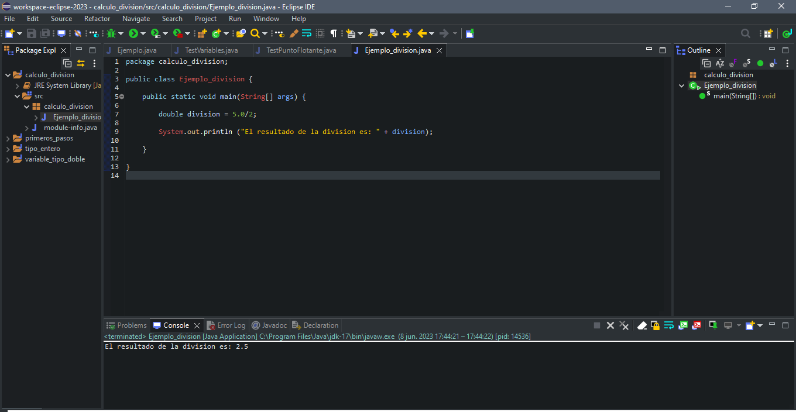The image size is (796, 412).
Task: Toggle Scroll Lock in Console toolbar
Action: (655, 325)
